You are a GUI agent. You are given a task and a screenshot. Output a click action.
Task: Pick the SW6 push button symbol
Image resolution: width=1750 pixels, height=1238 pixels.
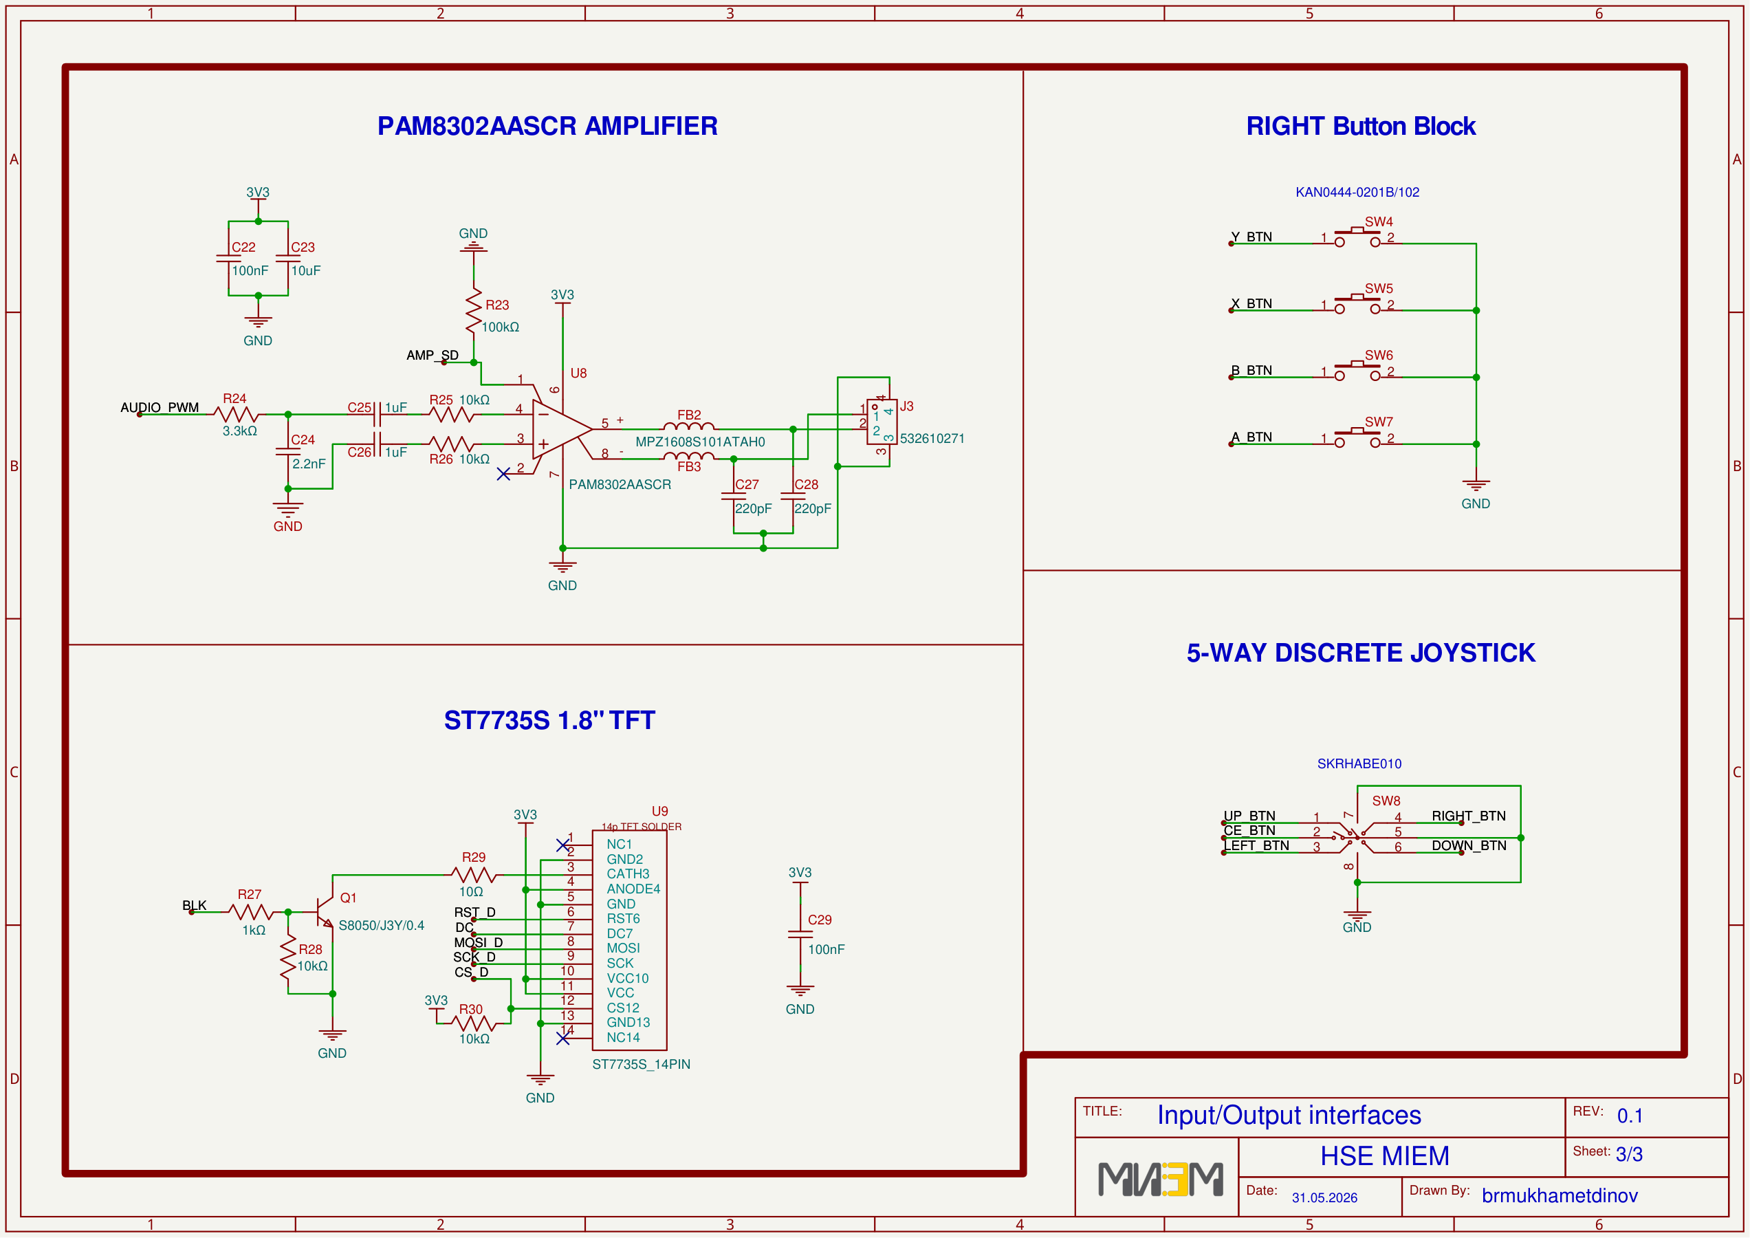tap(1357, 372)
